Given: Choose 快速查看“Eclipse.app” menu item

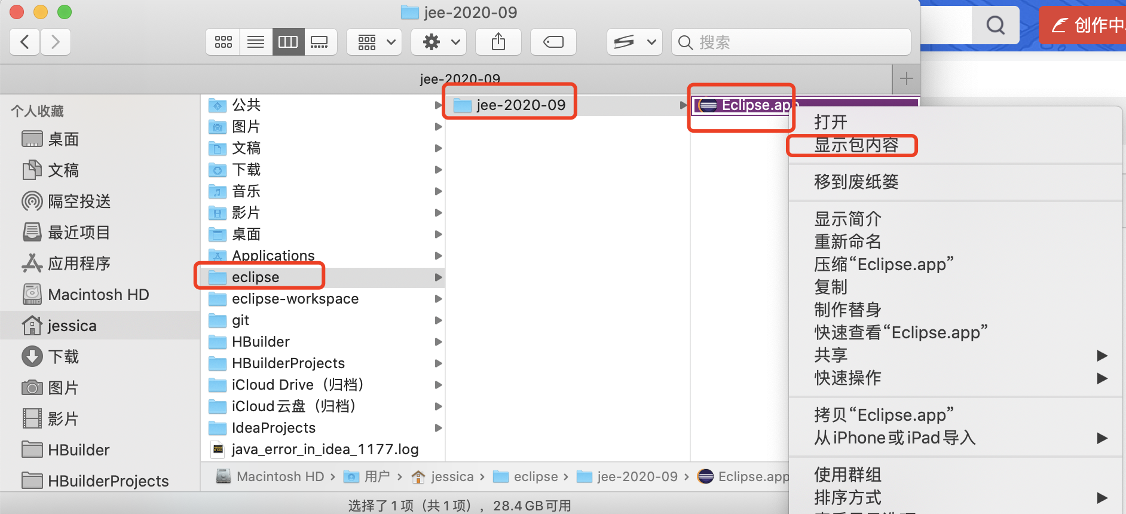Looking at the screenshot, I should (955, 333).
